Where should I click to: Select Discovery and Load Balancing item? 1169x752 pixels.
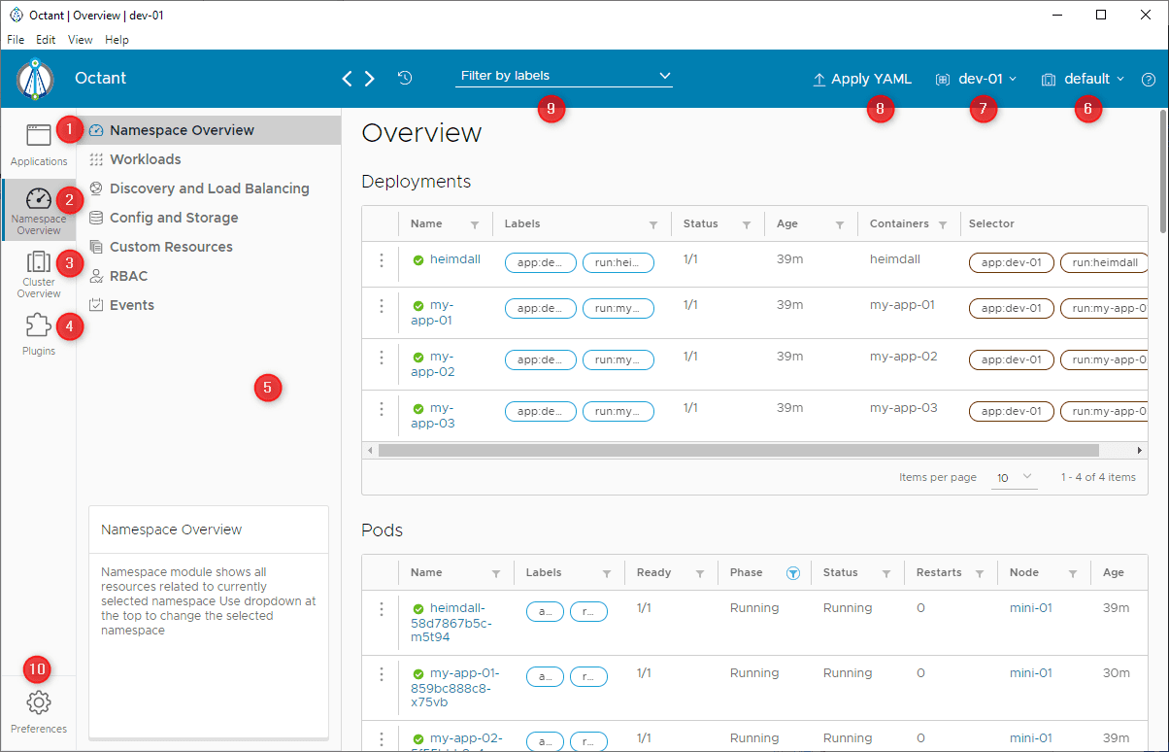tap(209, 188)
